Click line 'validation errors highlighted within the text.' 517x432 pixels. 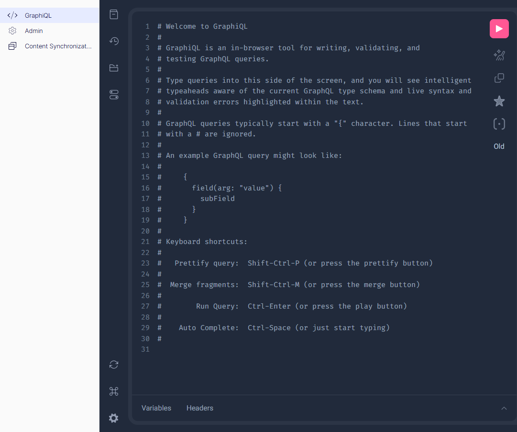click(261, 102)
